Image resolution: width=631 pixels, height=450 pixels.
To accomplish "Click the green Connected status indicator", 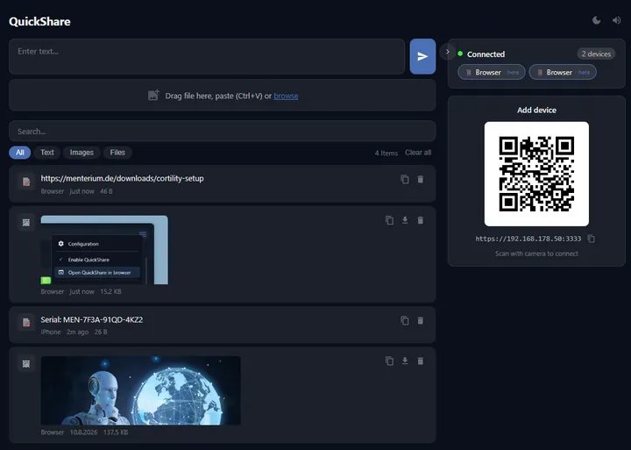I will [460, 54].
